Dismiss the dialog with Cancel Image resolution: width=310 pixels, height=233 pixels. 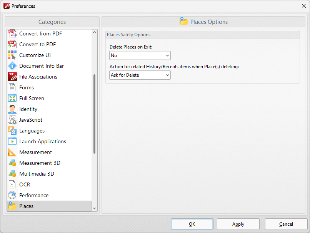286,224
